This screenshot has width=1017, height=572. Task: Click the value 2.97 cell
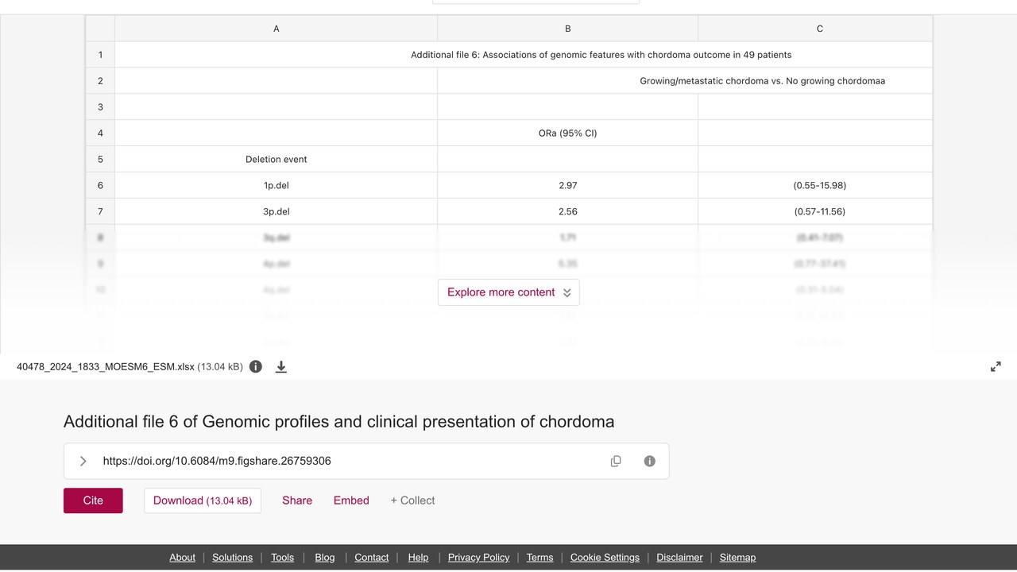tap(568, 185)
